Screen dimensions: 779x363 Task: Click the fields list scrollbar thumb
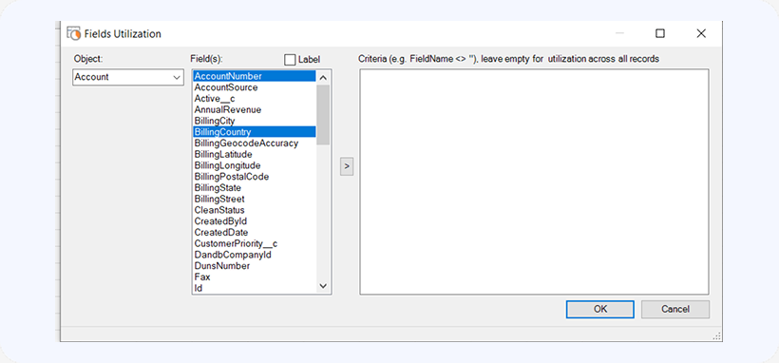coord(323,114)
